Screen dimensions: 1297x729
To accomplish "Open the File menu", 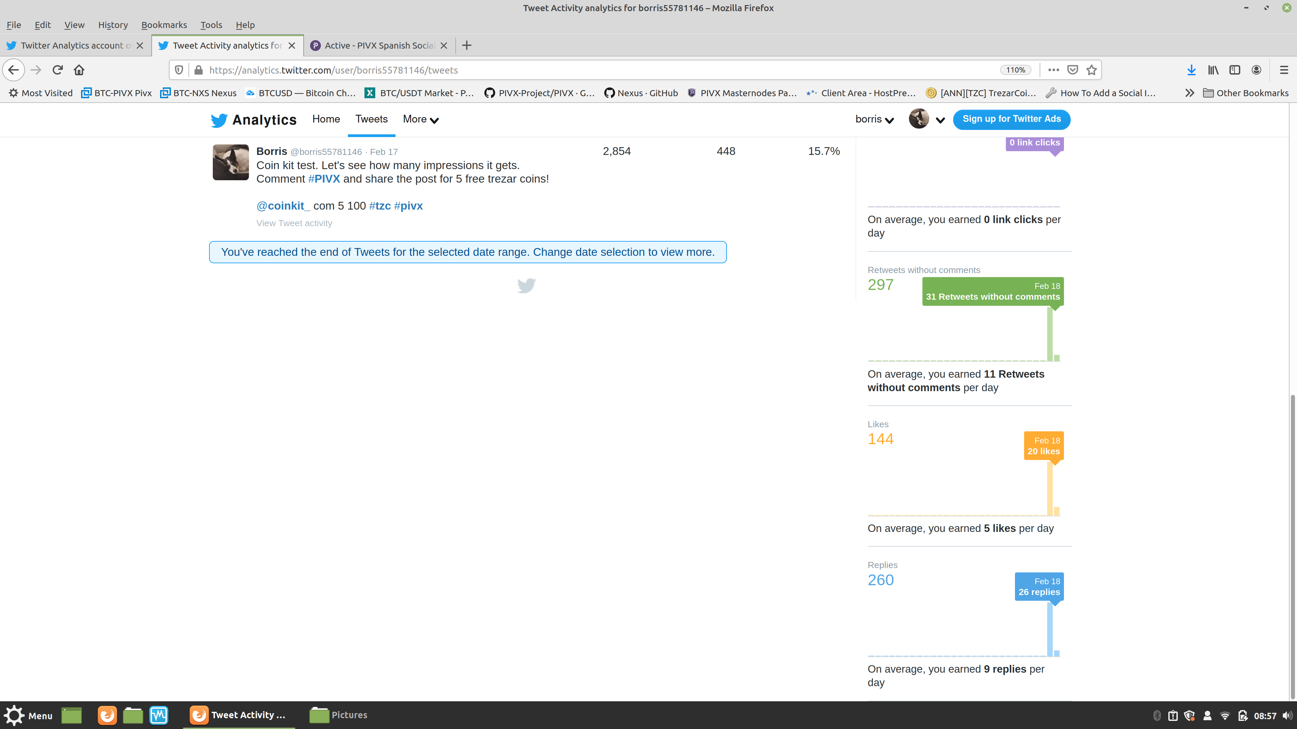I will [x=14, y=25].
